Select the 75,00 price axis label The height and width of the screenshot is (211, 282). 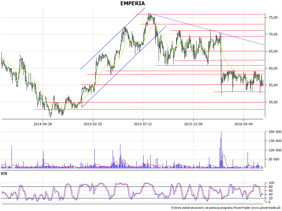point(273,17)
